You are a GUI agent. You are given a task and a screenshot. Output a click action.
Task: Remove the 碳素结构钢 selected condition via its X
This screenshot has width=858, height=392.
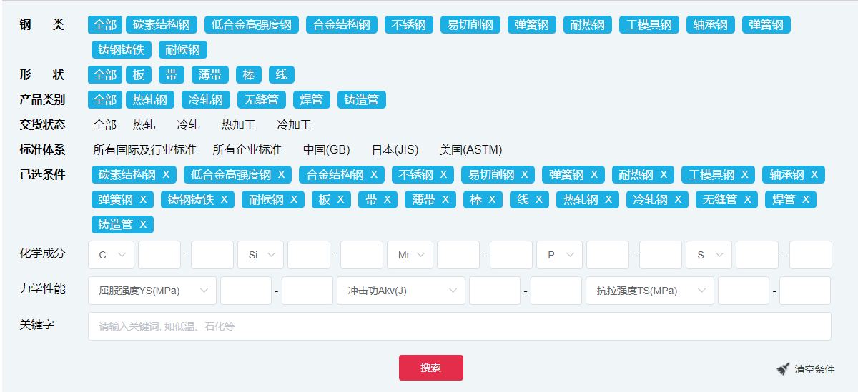click(x=167, y=175)
